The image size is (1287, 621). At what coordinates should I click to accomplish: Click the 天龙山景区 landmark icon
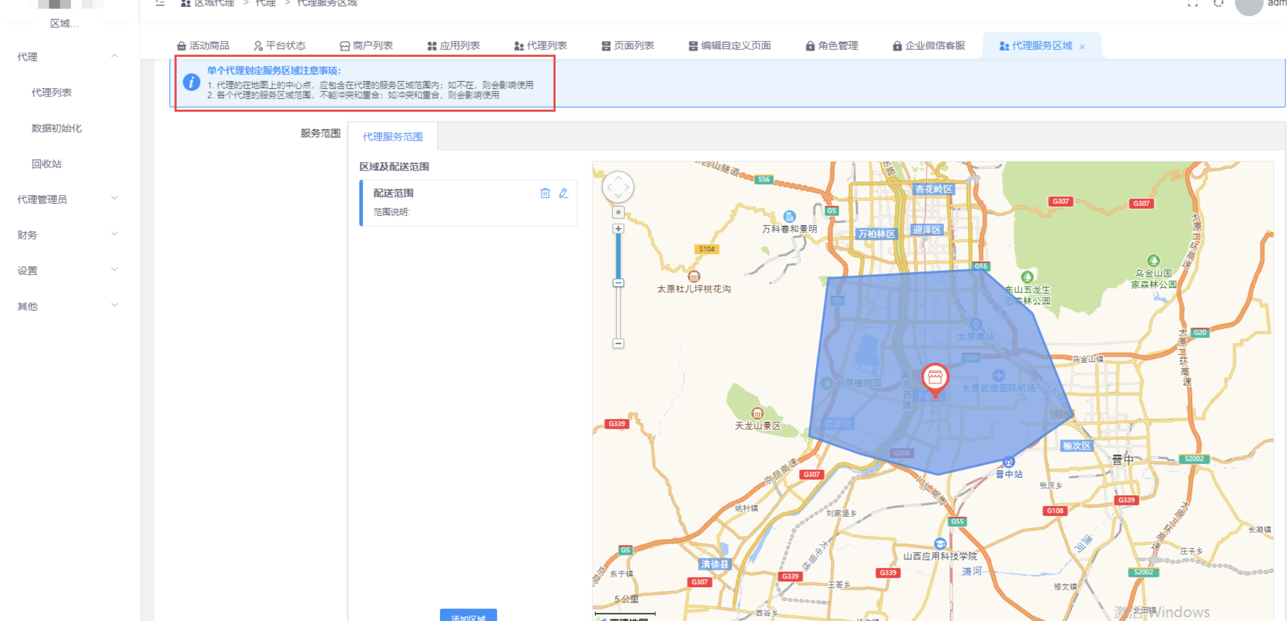757,413
